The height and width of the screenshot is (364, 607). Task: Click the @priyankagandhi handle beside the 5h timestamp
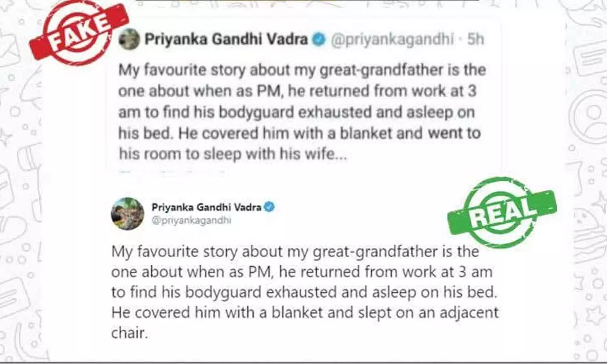[x=392, y=40]
